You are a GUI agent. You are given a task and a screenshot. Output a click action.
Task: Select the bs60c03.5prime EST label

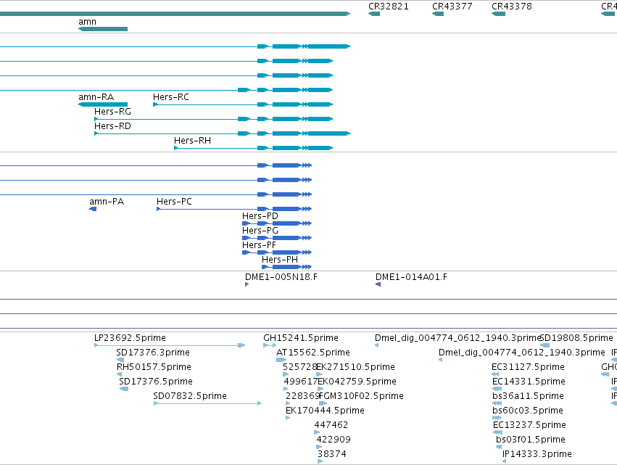527,411
